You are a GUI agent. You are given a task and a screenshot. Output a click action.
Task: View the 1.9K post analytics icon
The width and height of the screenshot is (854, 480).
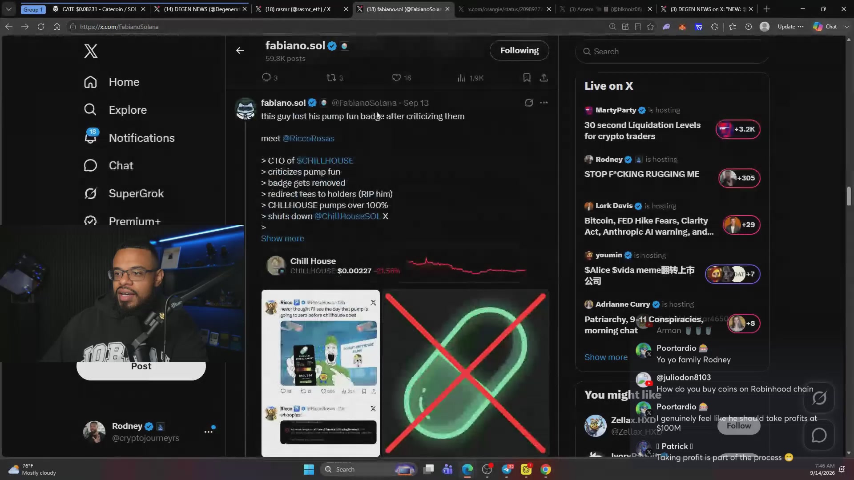pos(462,78)
